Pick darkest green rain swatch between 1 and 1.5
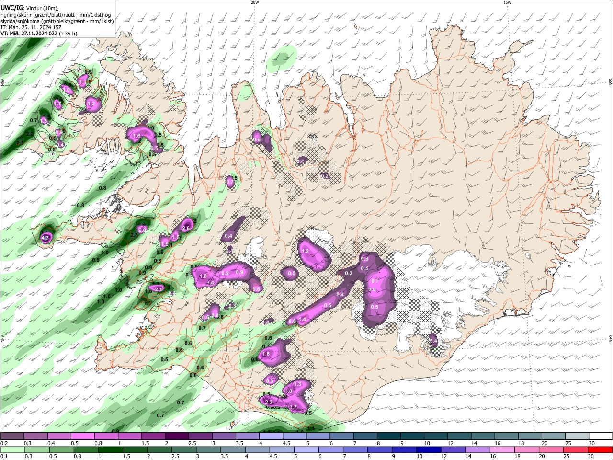This screenshot has width=613, height=460. point(110,449)
